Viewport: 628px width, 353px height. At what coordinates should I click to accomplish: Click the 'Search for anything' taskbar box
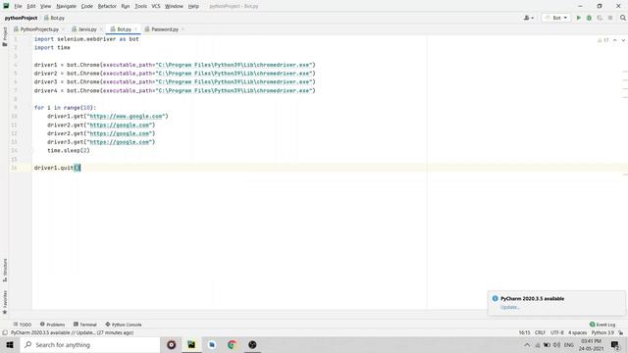point(89,344)
